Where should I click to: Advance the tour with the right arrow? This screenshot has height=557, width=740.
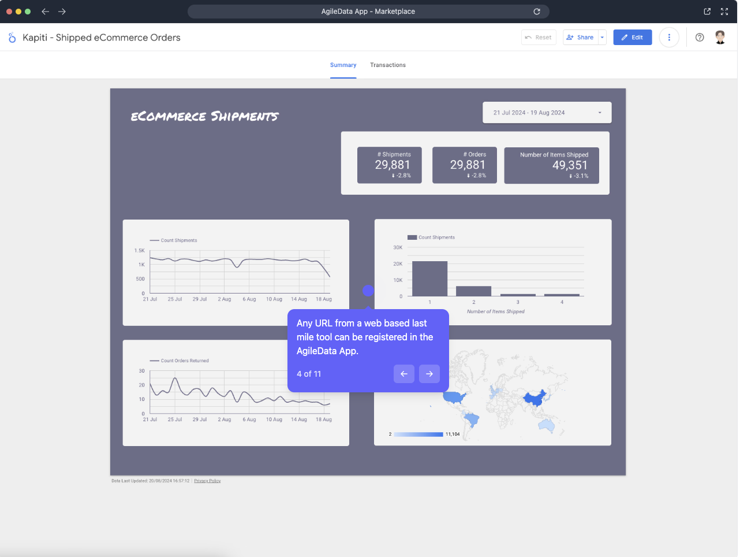[x=429, y=374]
